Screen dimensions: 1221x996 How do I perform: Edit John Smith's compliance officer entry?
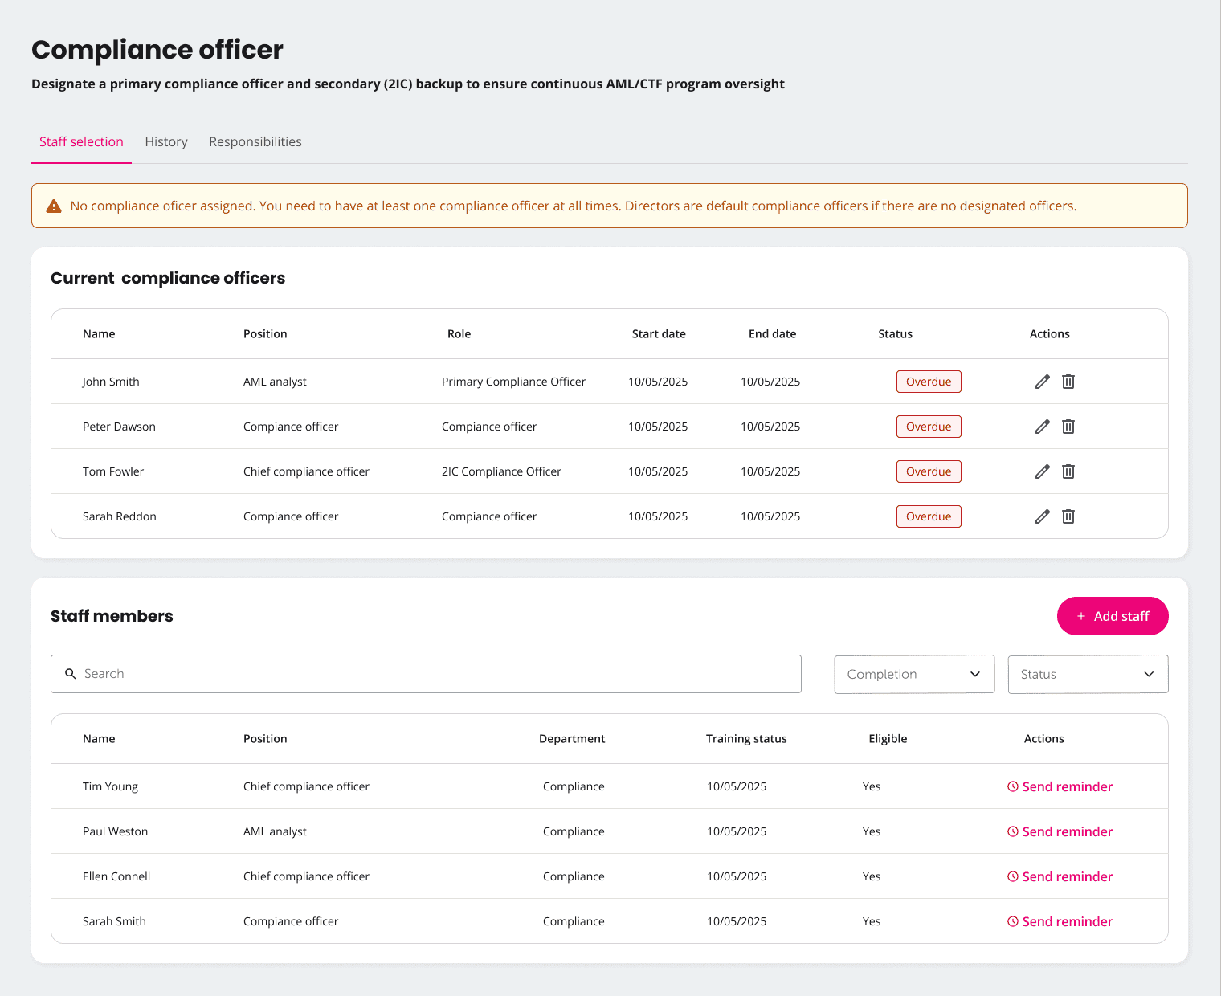[1042, 382]
